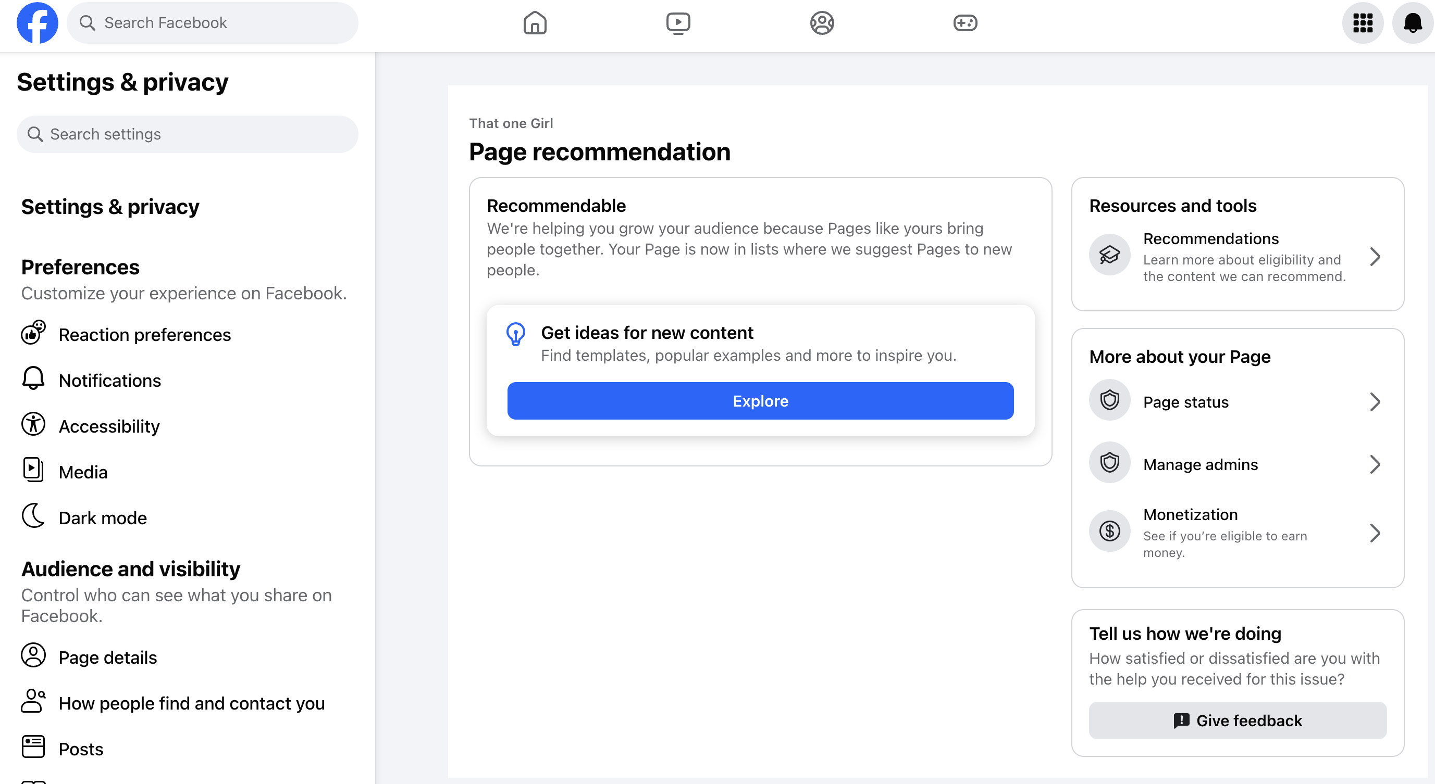Click the Media play icon in sidebar
Image resolution: width=1435 pixels, height=784 pixels.
click(x=33, y=470)
